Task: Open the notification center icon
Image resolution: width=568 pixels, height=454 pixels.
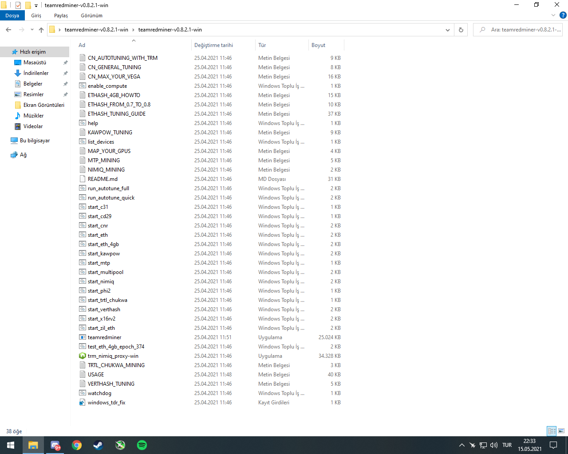Action: (x=553, y=445)
